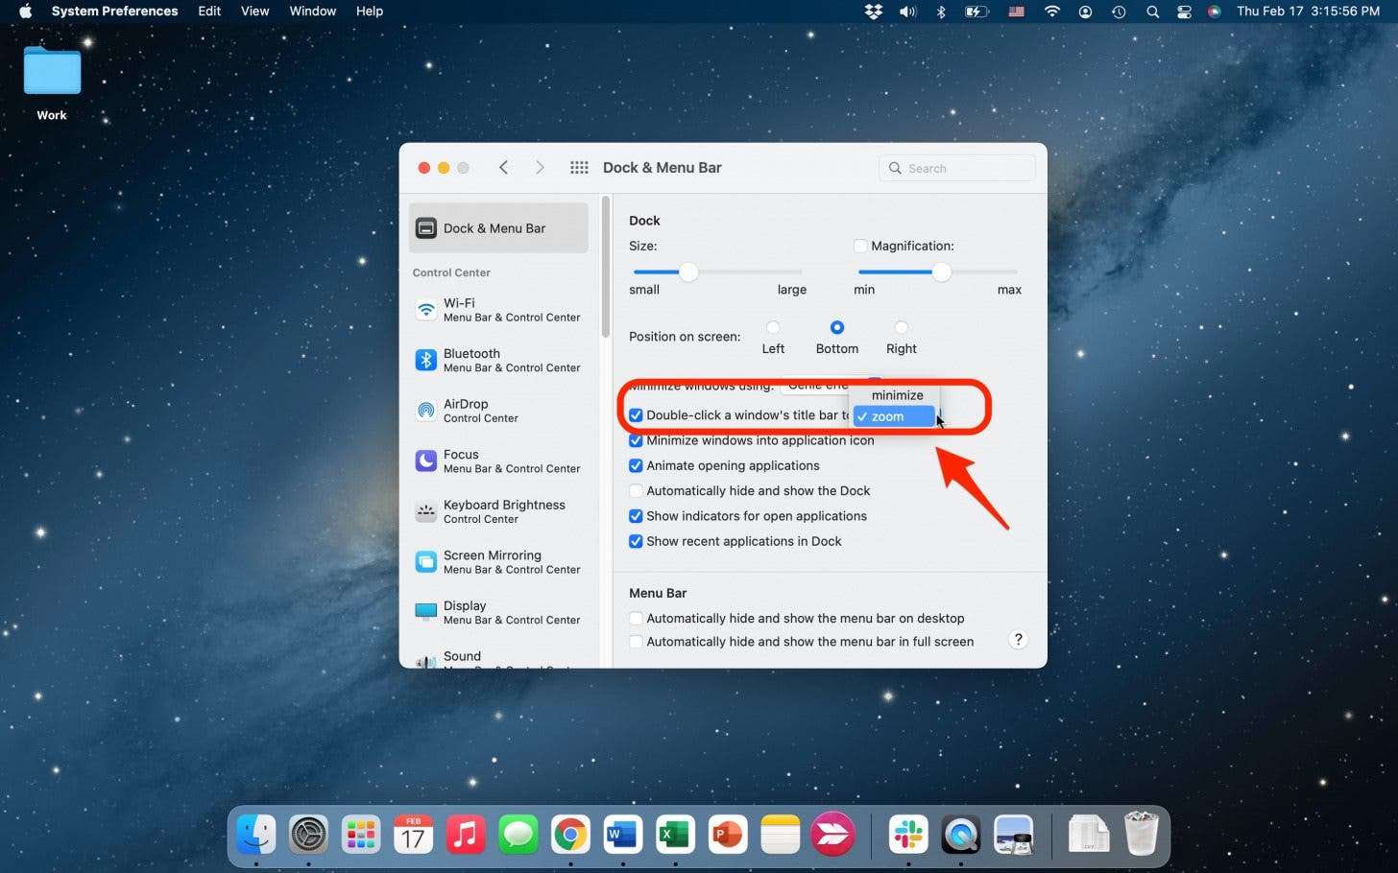Uncheck Automatically hide and show the Dock
This screenshot has width=1398, height=873.
[636, 490]
